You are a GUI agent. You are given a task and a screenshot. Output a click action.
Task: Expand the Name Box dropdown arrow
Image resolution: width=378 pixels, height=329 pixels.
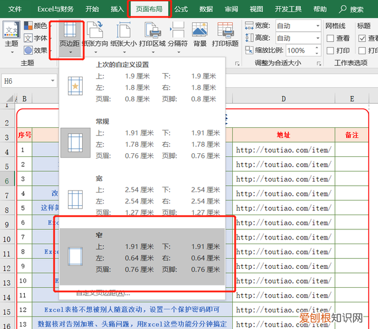point(53,81)
